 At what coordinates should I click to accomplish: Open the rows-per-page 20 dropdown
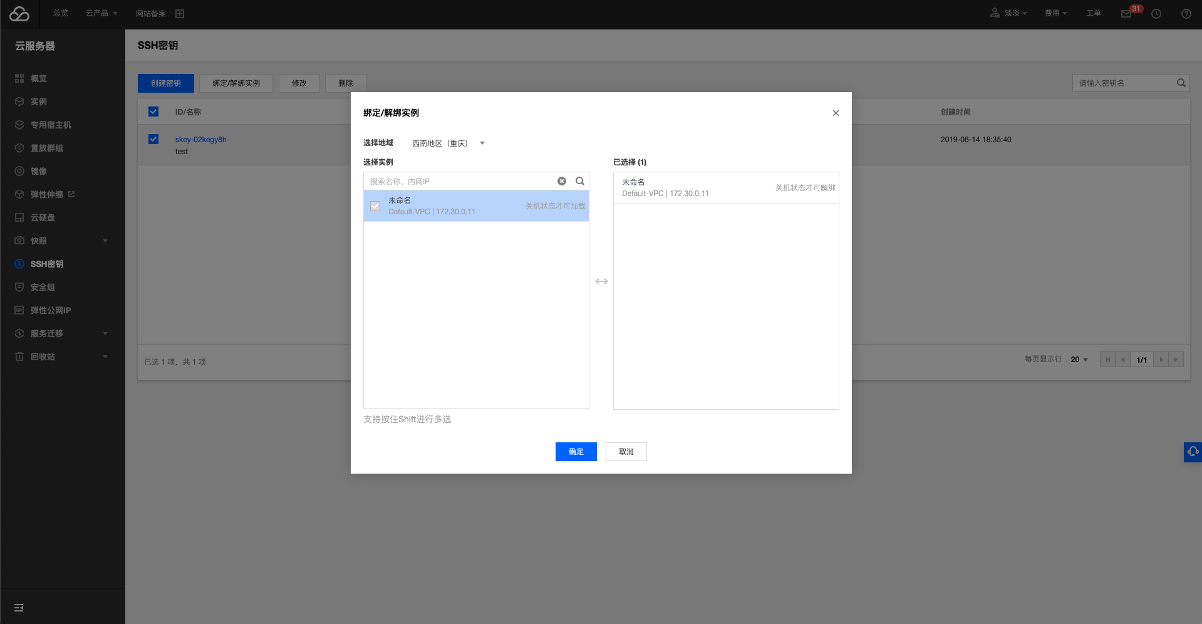click(1079, 360)
